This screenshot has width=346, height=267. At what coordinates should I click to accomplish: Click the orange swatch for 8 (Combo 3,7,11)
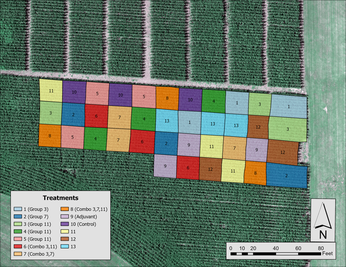click(65, 209)
